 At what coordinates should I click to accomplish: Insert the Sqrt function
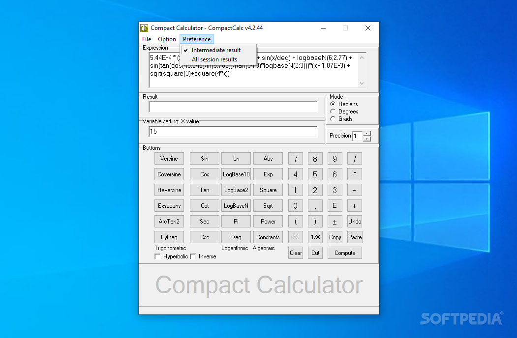pos(268,206)
